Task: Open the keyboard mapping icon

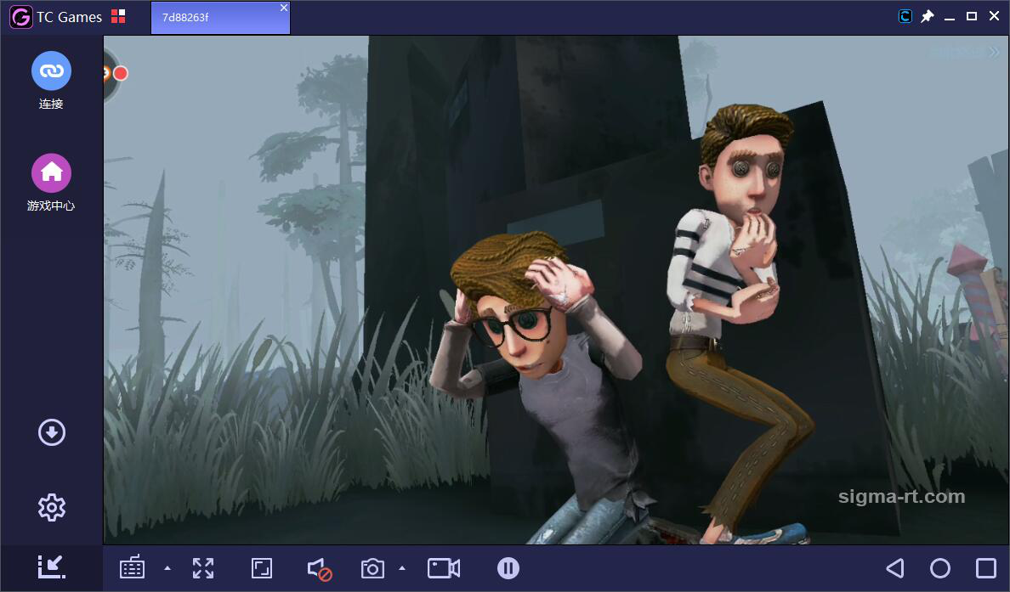Action: click(x=132, y=568)
